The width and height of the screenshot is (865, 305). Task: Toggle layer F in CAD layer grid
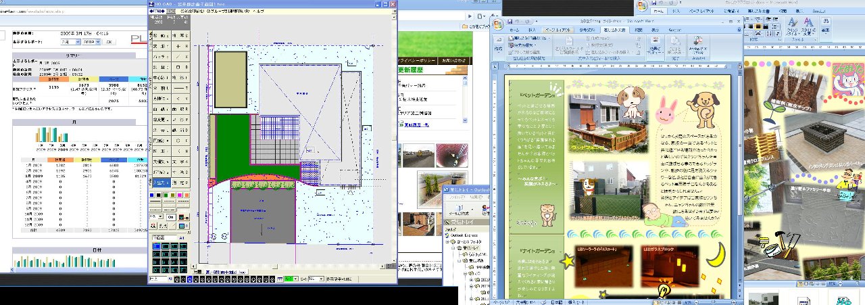[183, 271]
